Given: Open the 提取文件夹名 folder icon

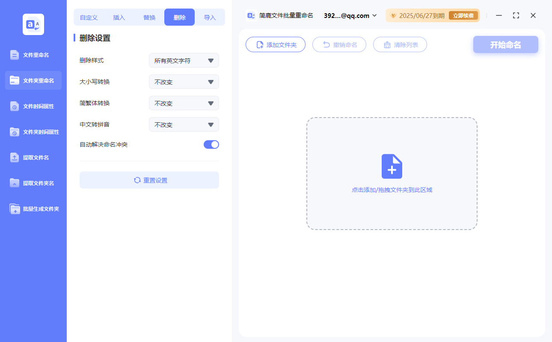Looking at the screenshot, I should (15, 183).
